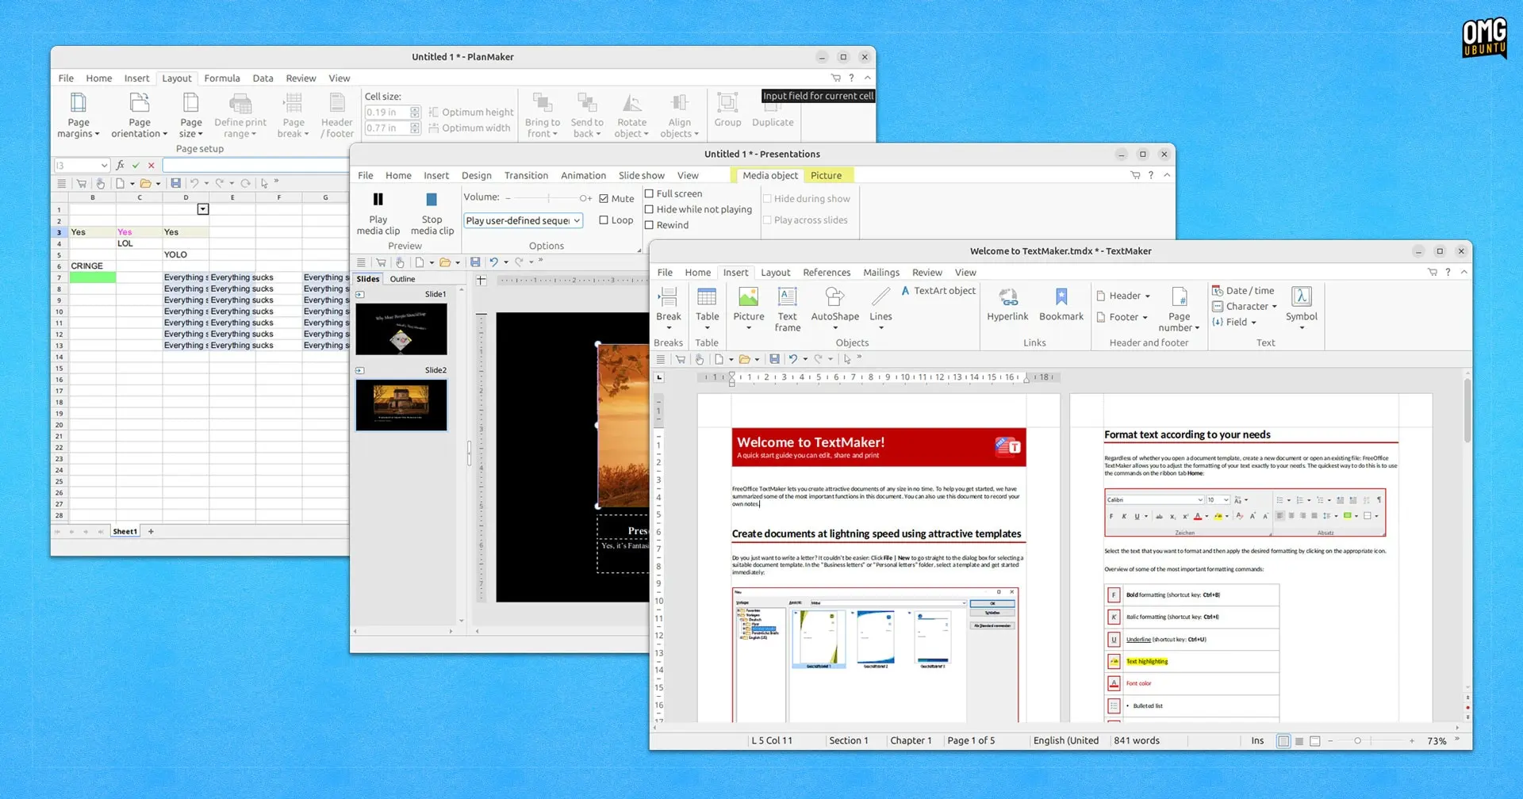
Task: Check the Full screen option
Action: (649, 193)
